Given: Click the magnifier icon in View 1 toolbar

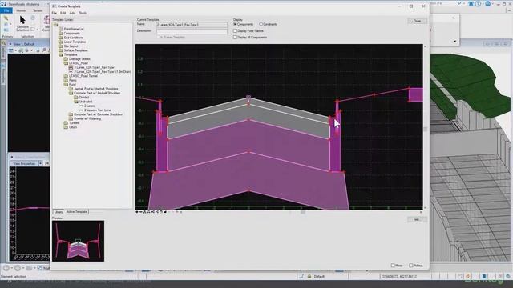Looking at the screenshot, I should 45,50.
